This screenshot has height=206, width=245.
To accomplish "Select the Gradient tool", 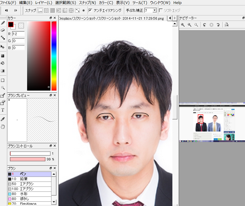I will (3, 71).
